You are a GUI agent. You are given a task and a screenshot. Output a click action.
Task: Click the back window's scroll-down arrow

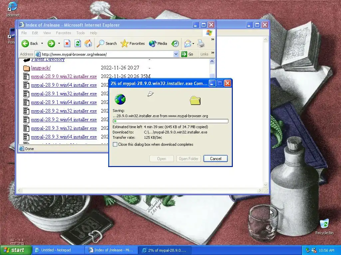(265, 185)
